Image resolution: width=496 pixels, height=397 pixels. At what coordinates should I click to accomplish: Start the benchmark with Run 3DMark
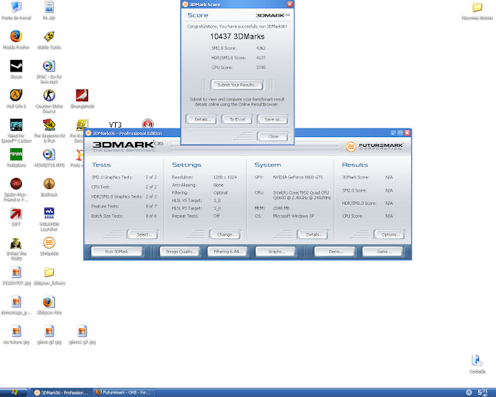(116, 252)
